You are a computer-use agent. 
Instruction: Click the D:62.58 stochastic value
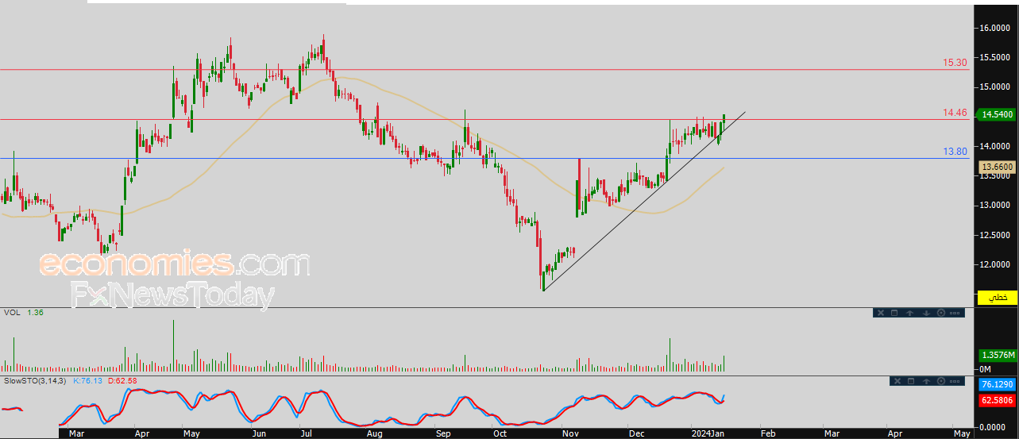pyautogui.click(x=123, y=381)
